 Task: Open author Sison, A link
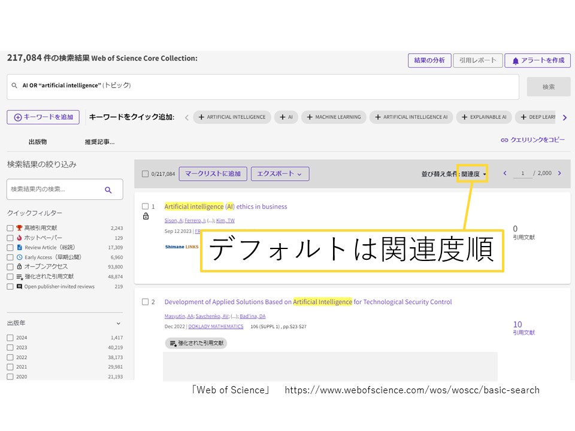[x=174, y=220]
